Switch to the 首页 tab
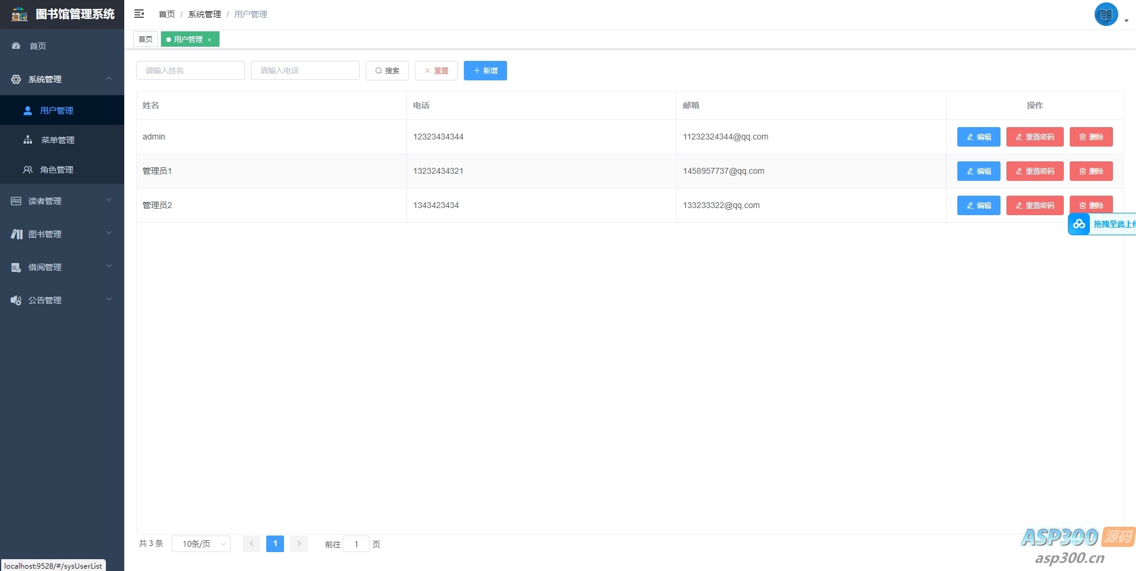Viewport: 1136px width, 571px height. (x=145, y=39)
